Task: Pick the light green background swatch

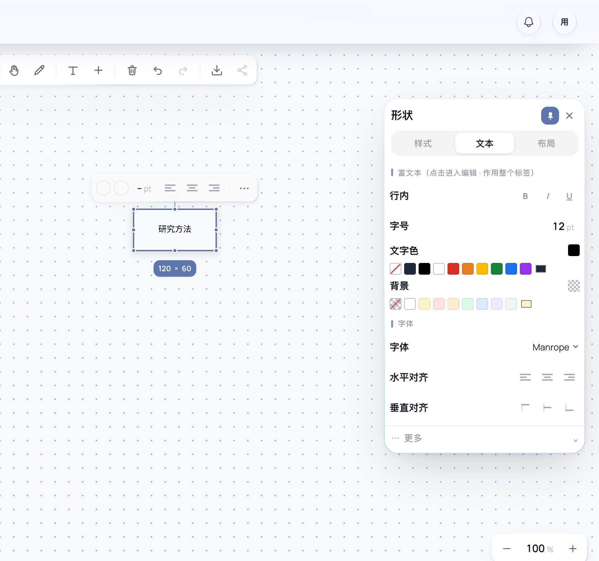Action: [468, 304]
